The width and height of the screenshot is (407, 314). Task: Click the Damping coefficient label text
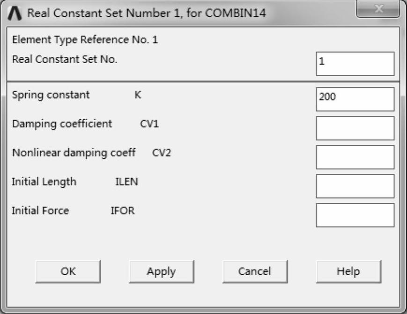tap(62, 124)
